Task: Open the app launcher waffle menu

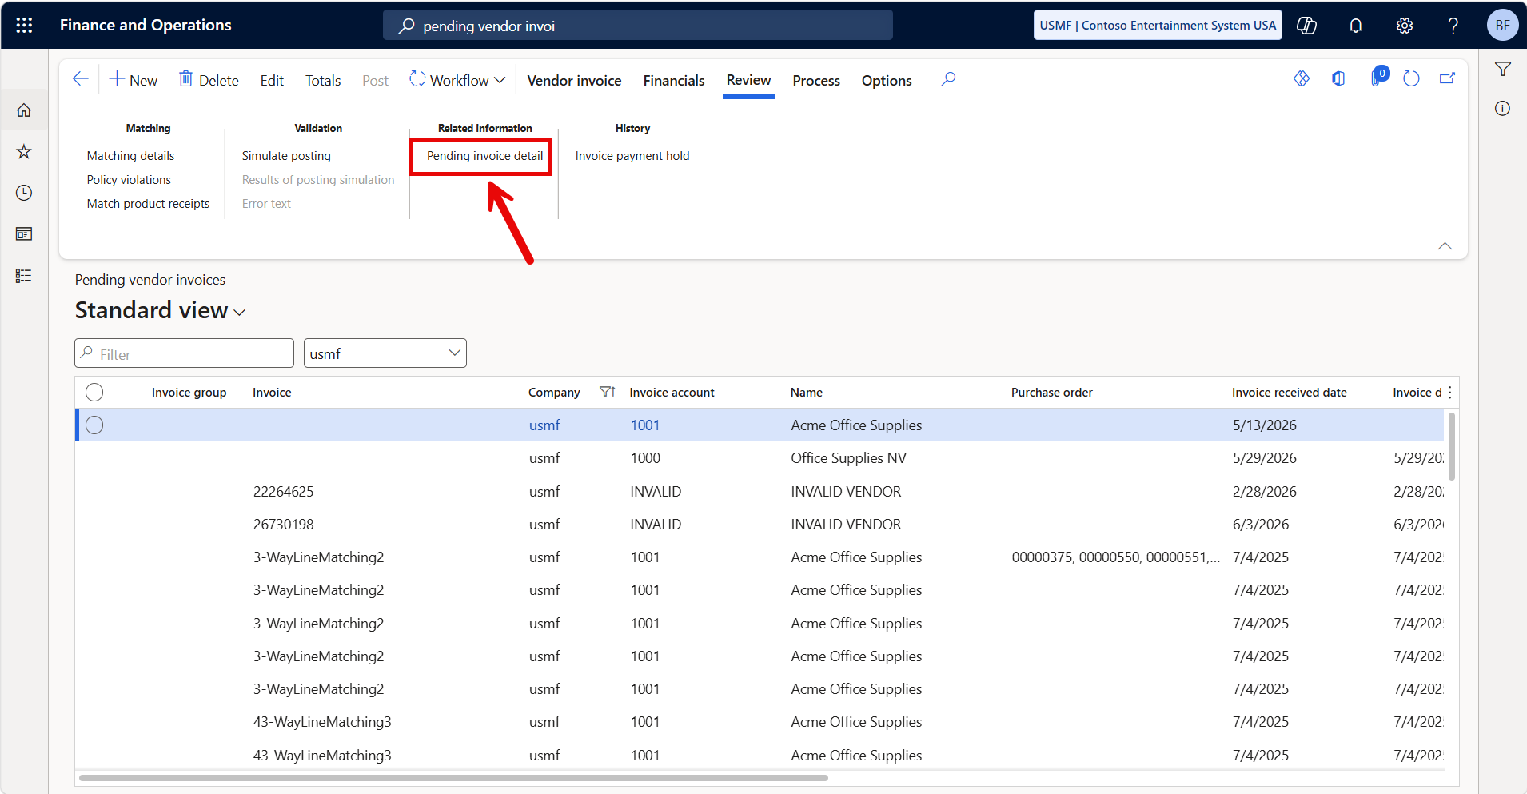Action: point(24,26)
